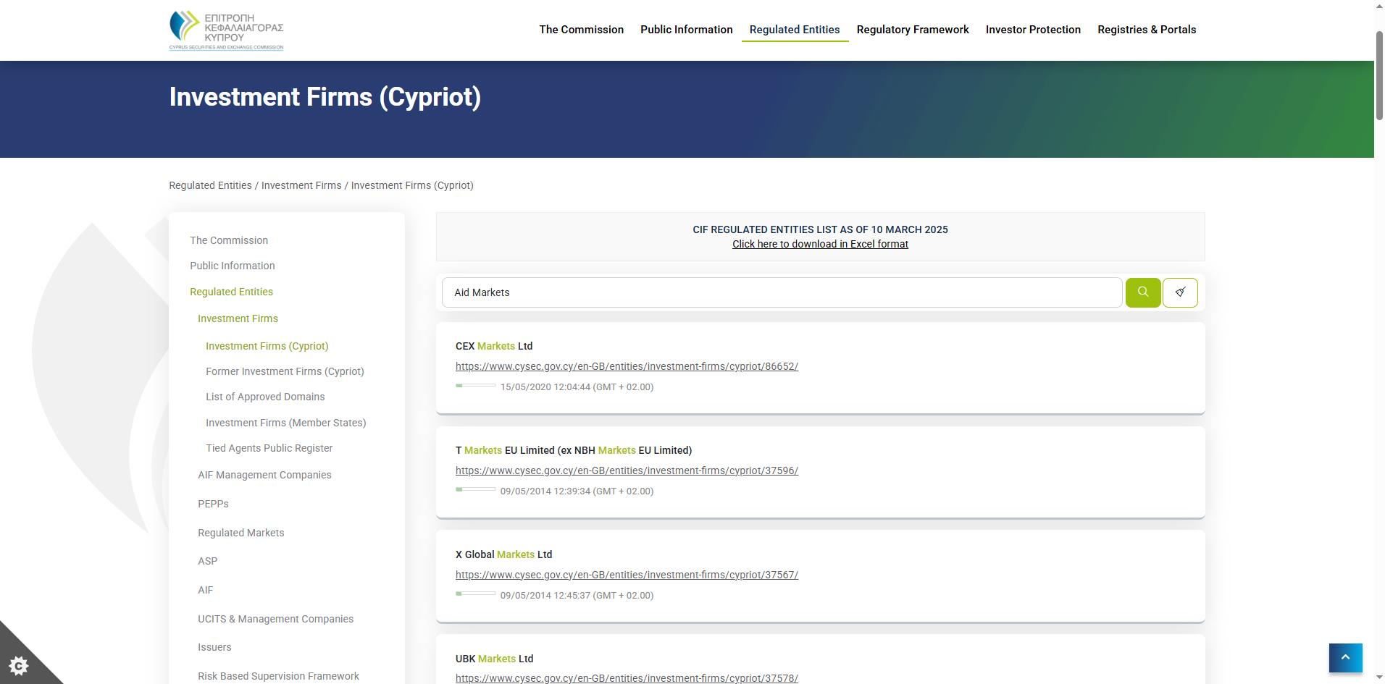Click the clear search broom icon
The image size is (1385, 684).
point(1179,292)
